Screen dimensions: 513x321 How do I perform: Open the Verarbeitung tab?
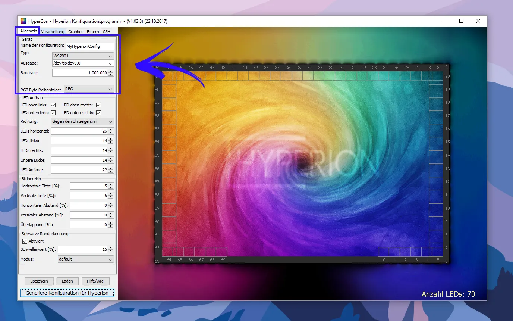tap(53, 32)
